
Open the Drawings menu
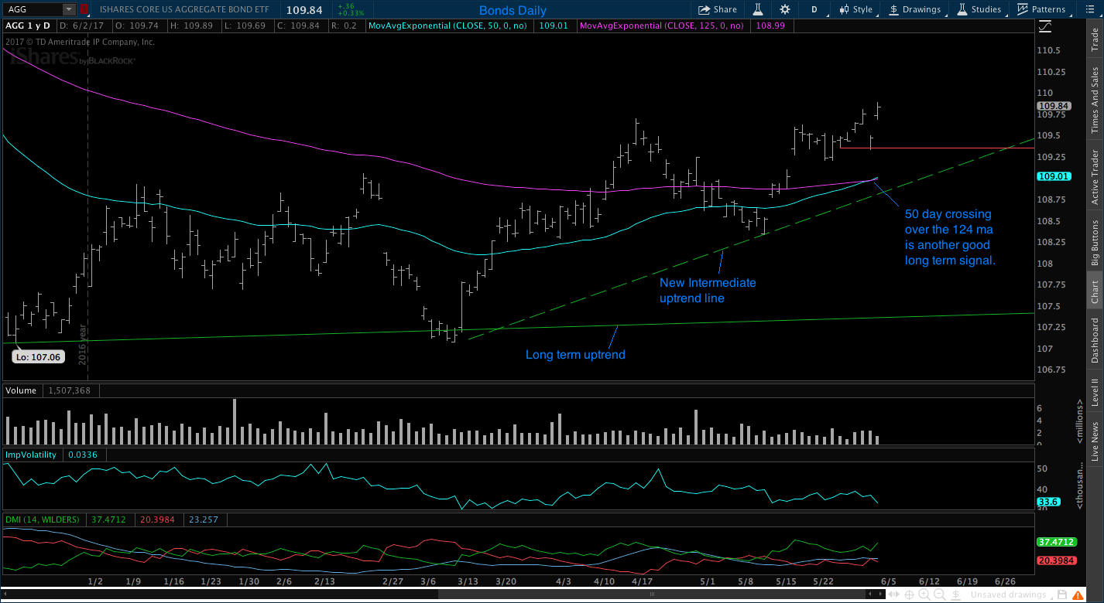pyautogui.click(x=914, y=9)
